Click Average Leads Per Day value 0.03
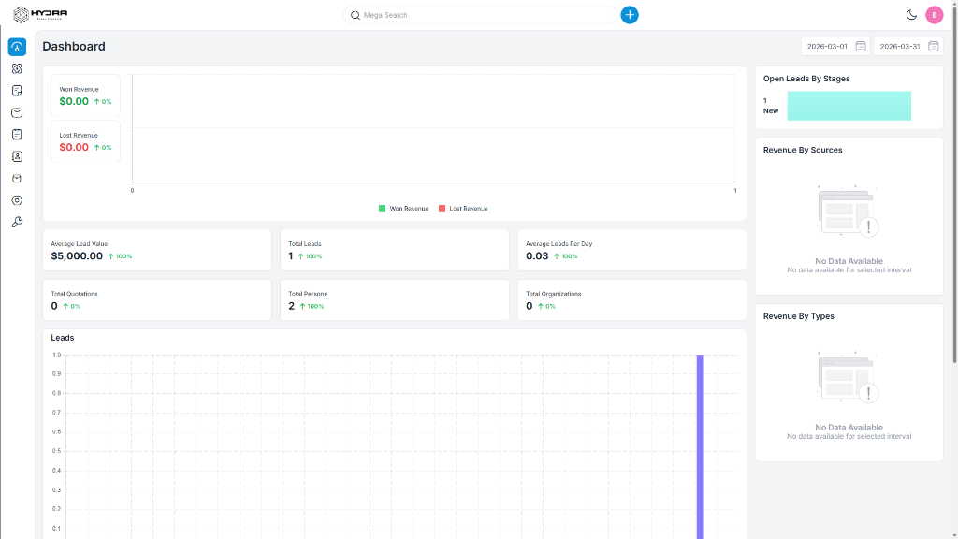 (537, 256)
